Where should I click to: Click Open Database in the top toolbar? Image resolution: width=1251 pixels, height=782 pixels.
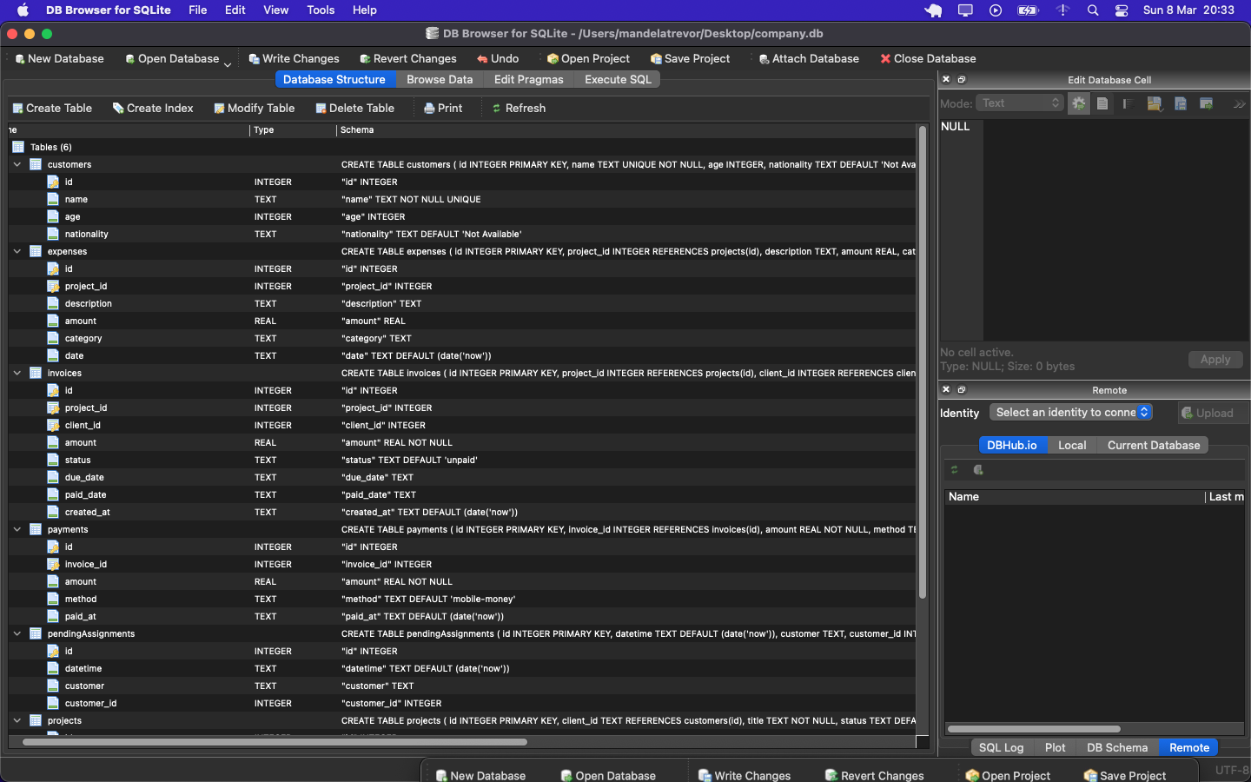(171, 58)
